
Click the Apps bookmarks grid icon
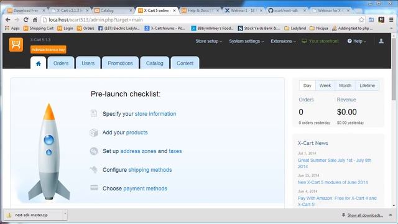pyautogui.click(x=7, y=28)
